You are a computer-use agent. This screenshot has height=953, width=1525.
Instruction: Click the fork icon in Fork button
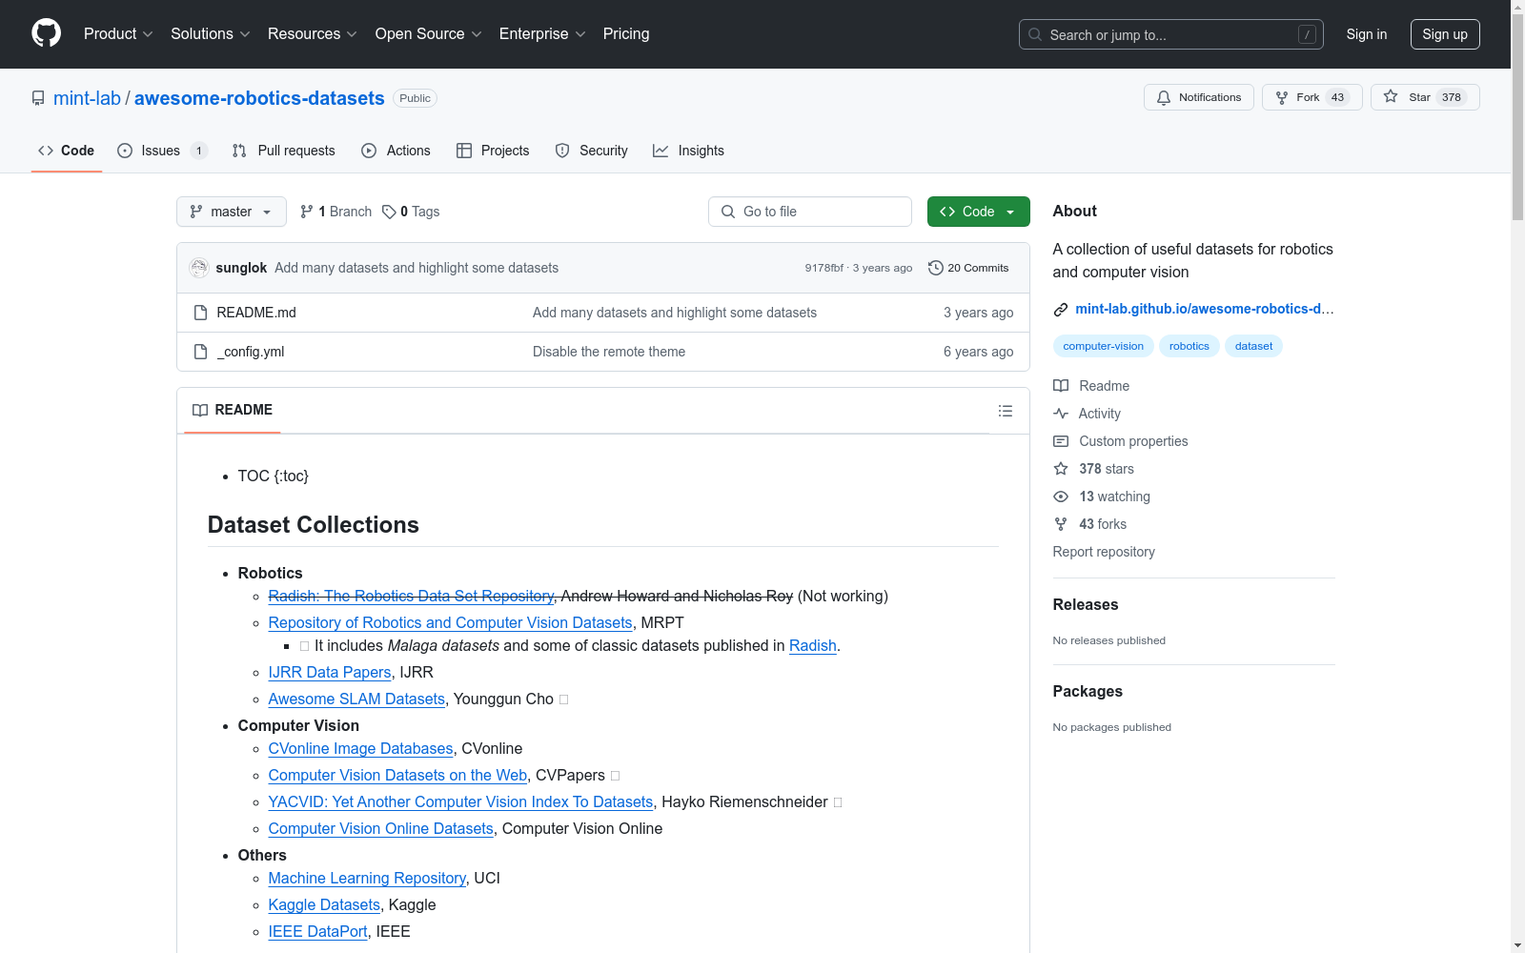coord(1282,97)
